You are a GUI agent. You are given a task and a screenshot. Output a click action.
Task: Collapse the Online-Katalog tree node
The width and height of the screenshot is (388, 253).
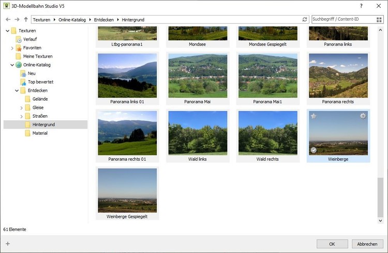[x=12, y=65]
